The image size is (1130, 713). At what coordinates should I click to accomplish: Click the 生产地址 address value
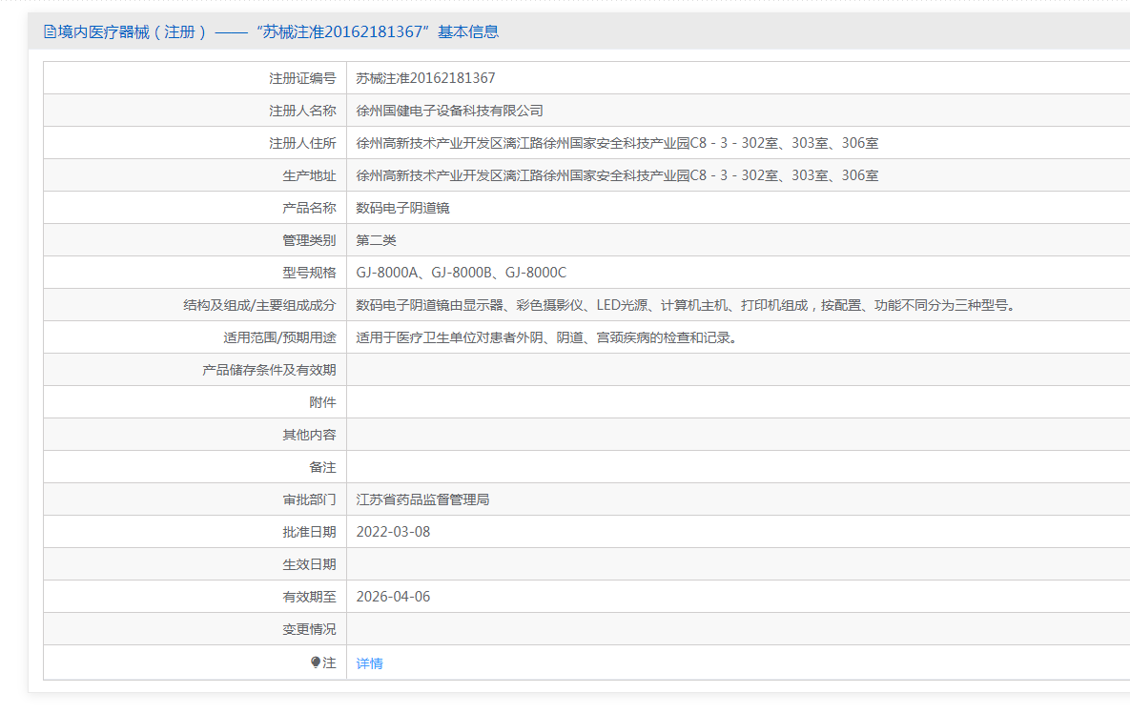click(617, 175)
